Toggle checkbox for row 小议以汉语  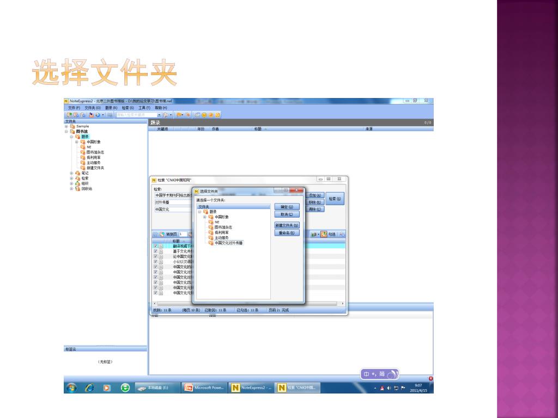155,262
